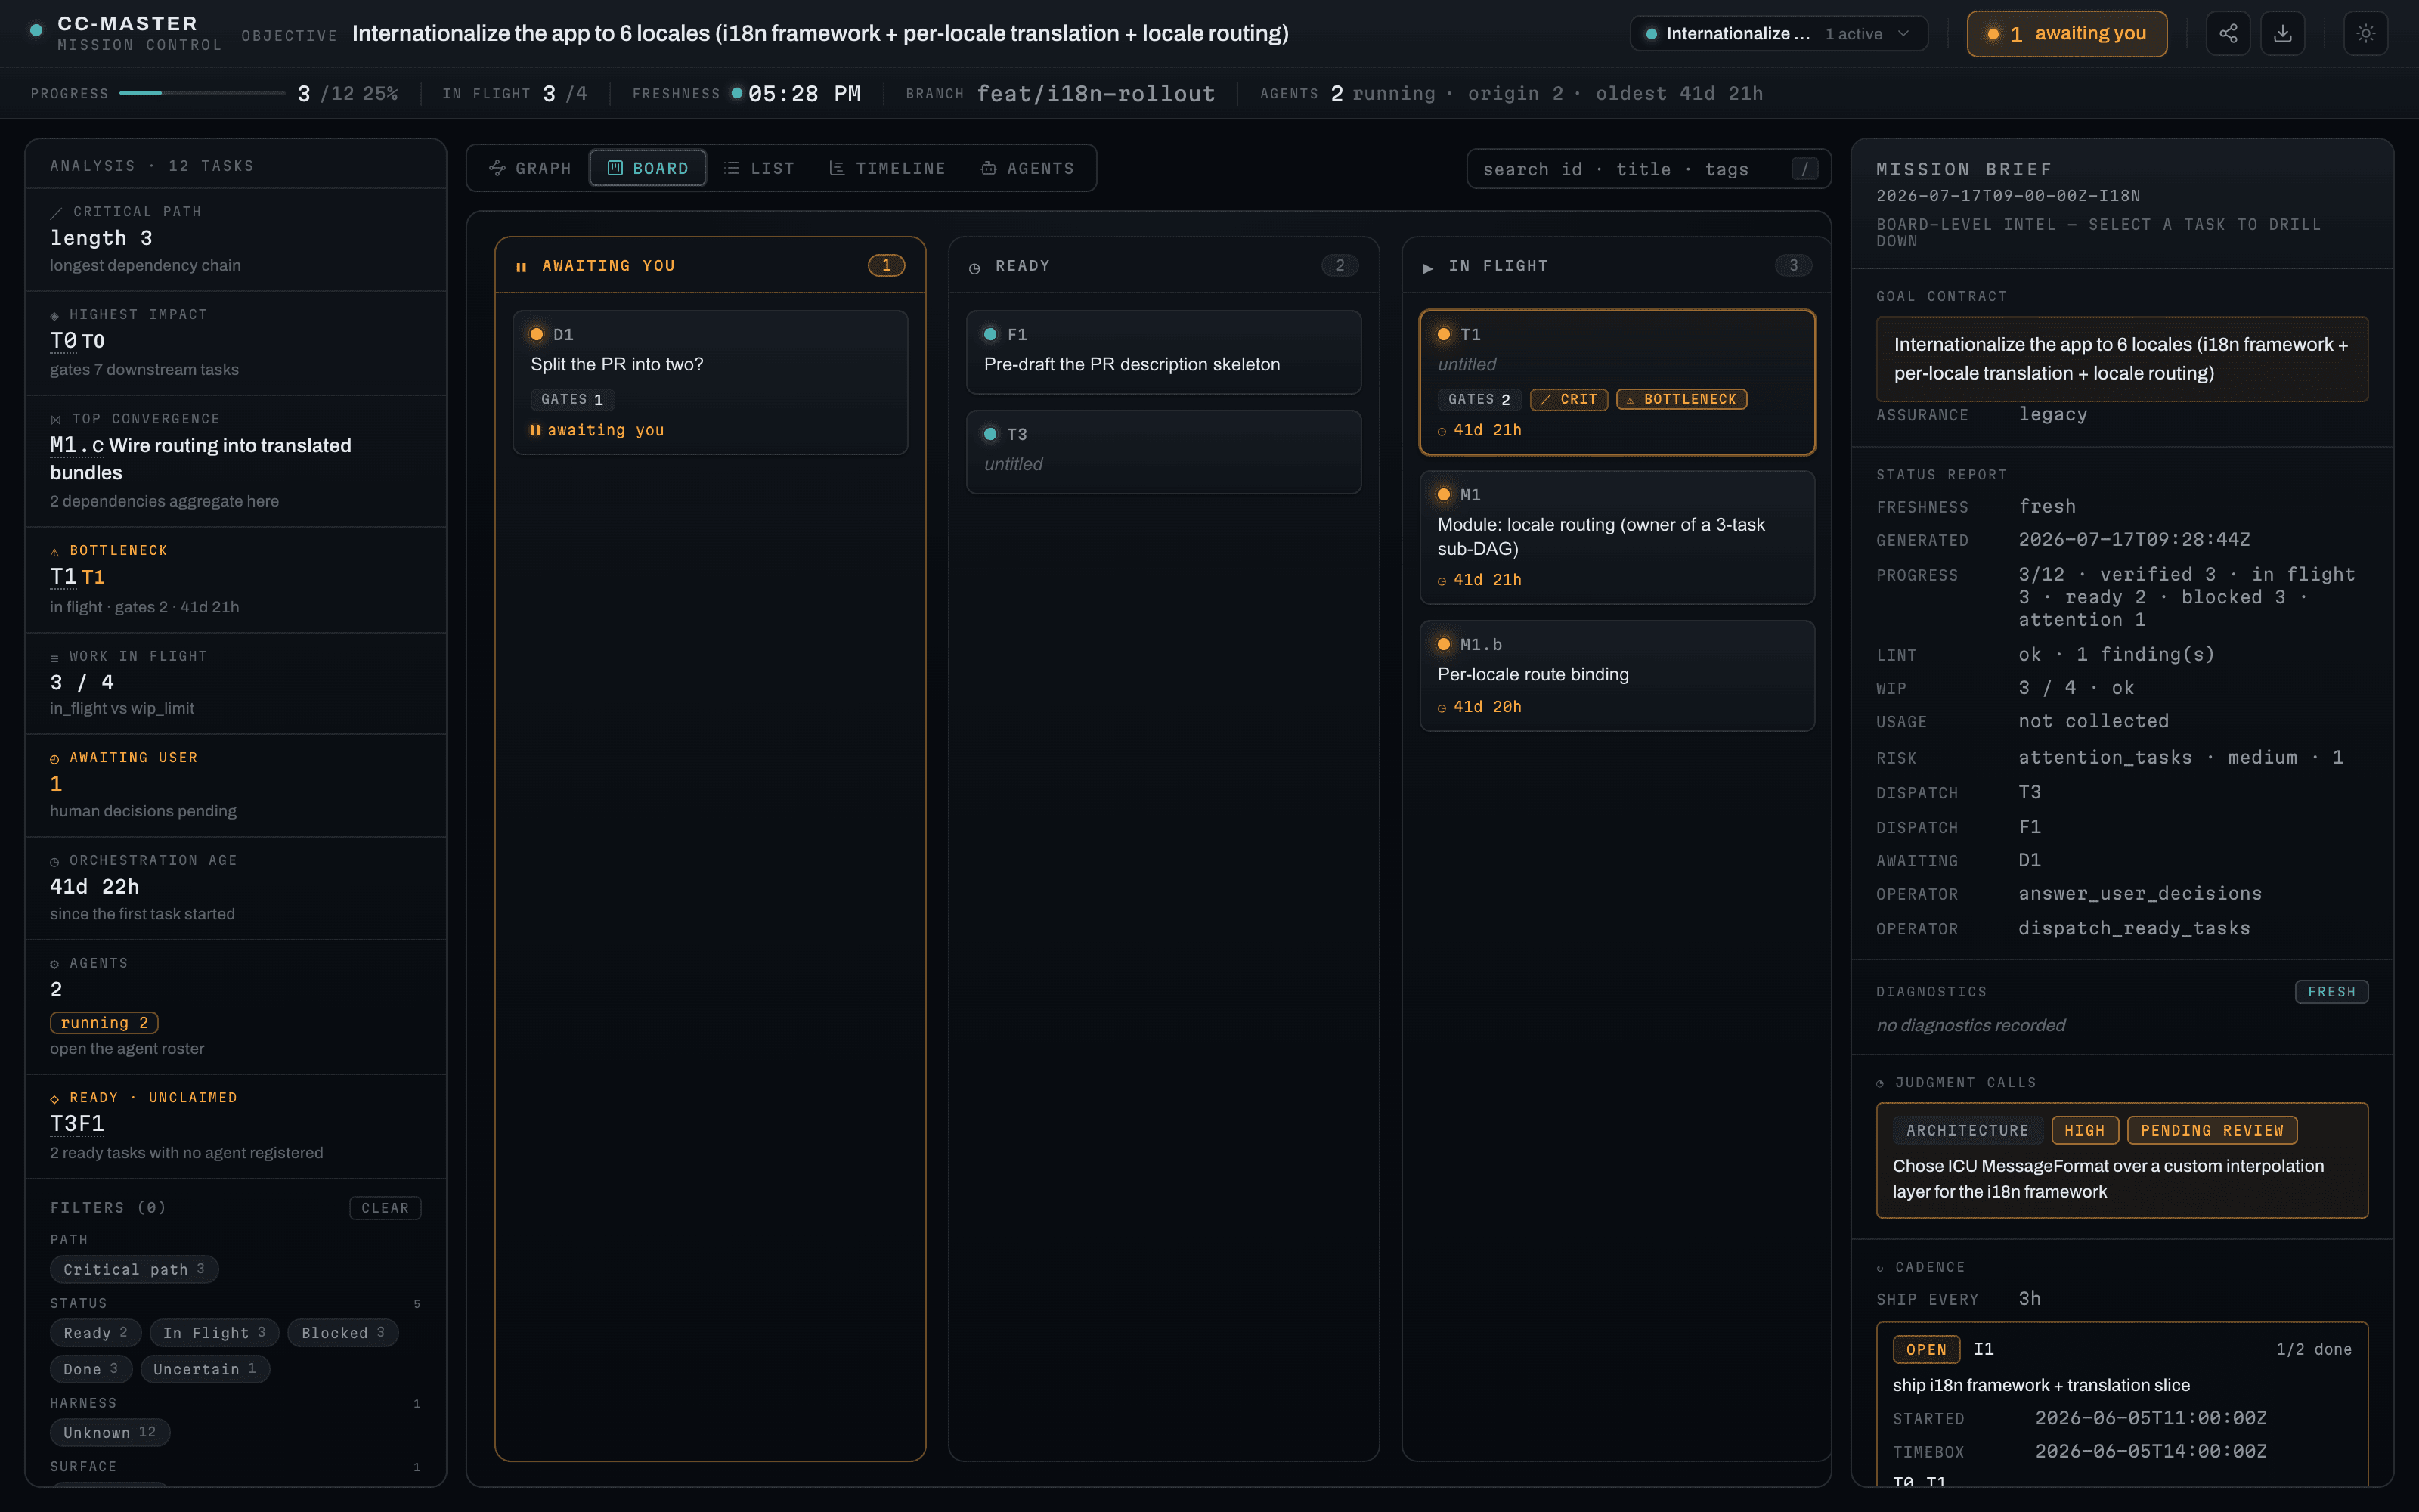2419x1512 pixels.
Task: Open the M1.b Per-locale route binding card
Action: 1618,675
